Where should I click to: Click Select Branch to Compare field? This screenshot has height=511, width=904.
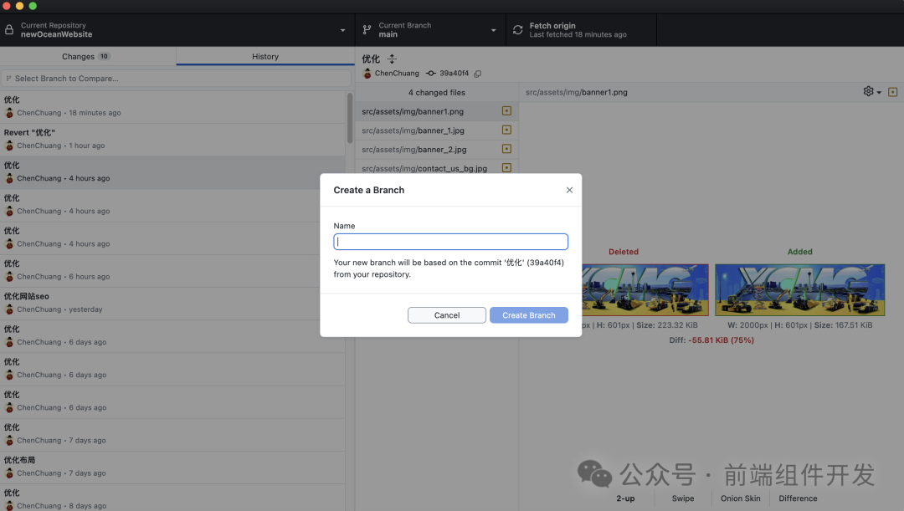[177, 79]
